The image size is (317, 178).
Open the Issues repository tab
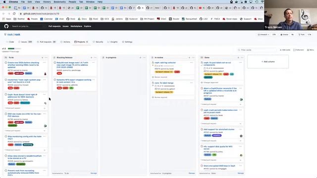25,42
